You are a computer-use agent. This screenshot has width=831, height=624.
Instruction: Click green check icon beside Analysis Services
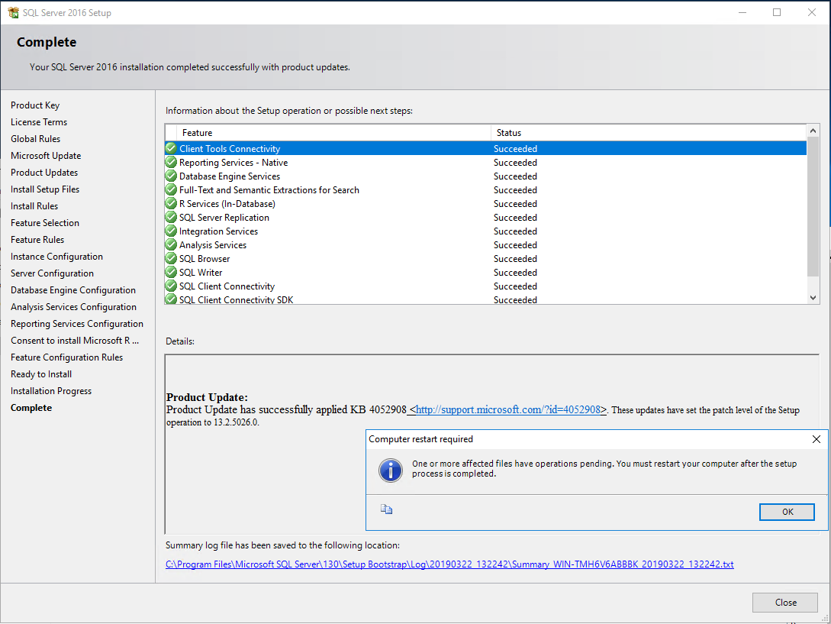[x=171, y=244]
